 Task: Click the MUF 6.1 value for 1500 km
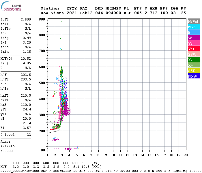pos(76,167)
